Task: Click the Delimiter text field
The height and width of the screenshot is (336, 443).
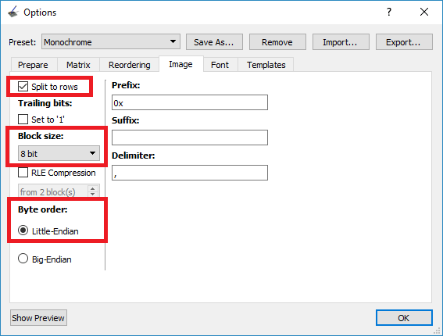Action: click(190, 173)
